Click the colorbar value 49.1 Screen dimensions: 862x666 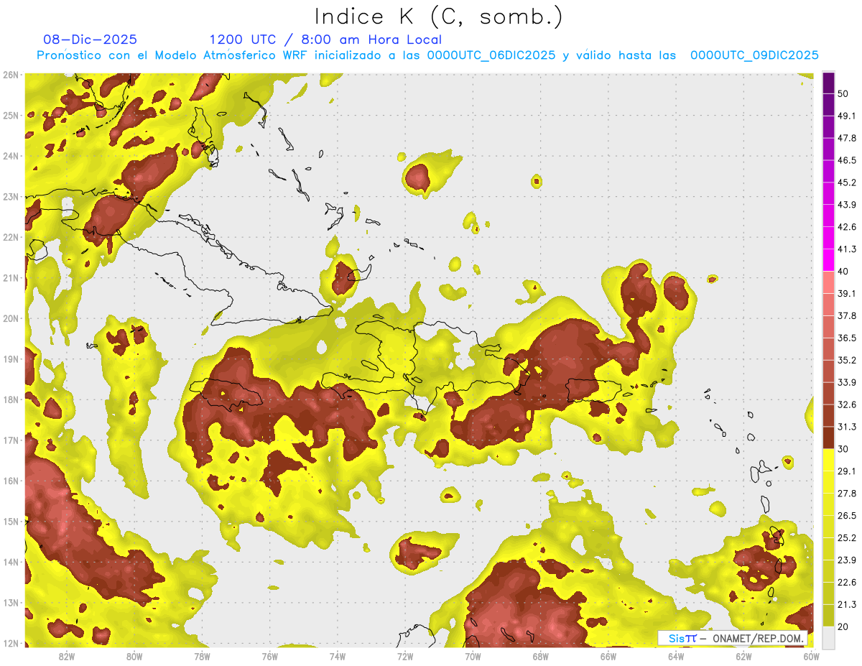pyautogui.click(x=847, y=116)
